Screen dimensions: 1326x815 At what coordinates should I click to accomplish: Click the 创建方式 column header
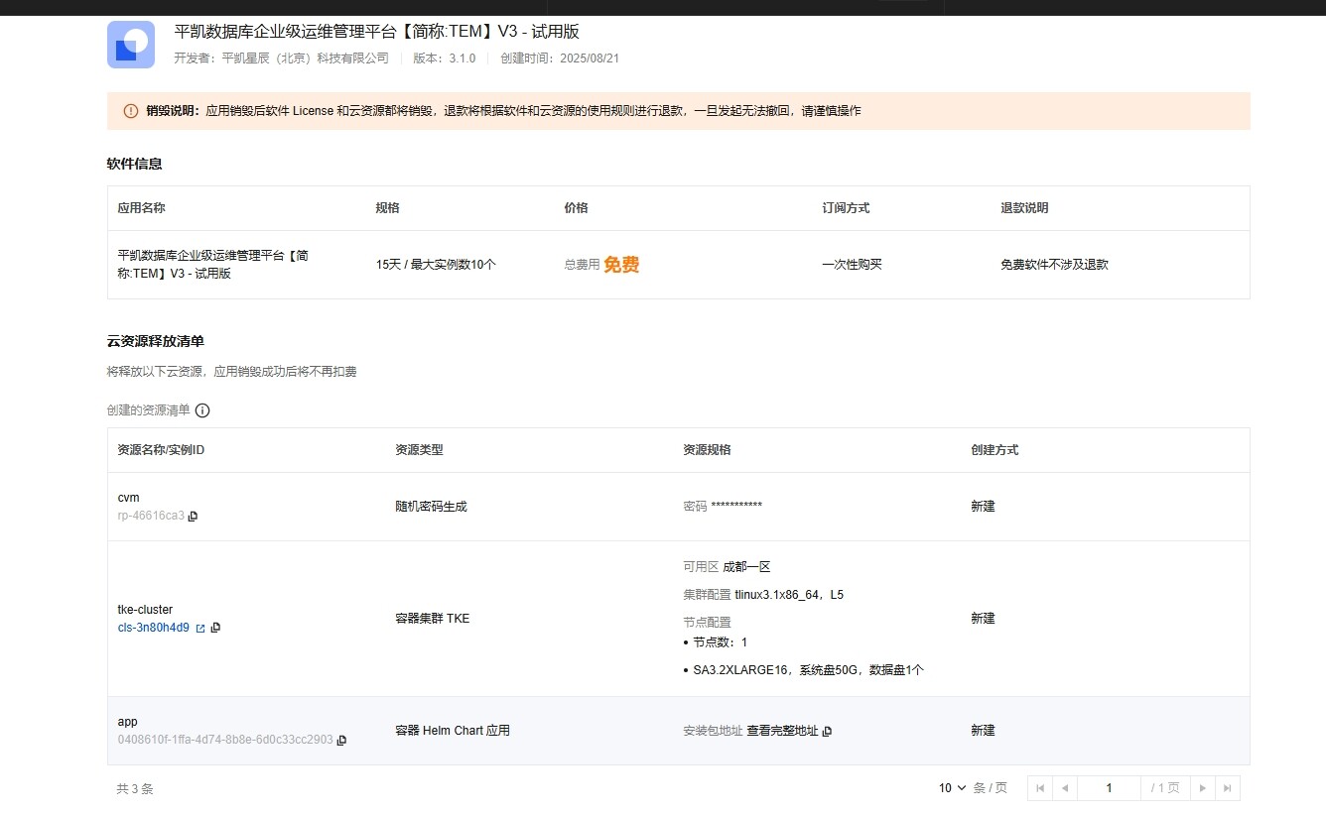pyautogui.click(x=994, y=450)
